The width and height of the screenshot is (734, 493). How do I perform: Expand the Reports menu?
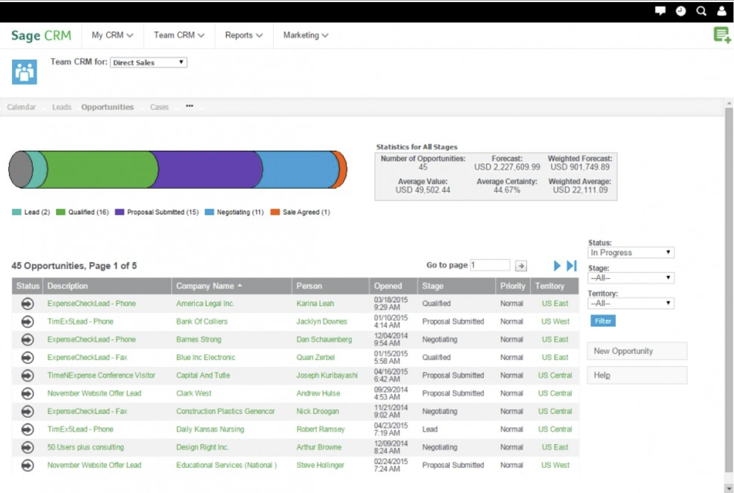[x=244, y=35]
